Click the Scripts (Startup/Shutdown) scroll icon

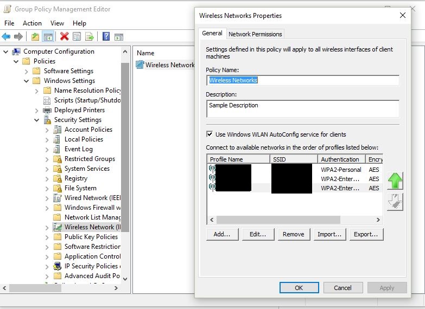tap(47, 100)
